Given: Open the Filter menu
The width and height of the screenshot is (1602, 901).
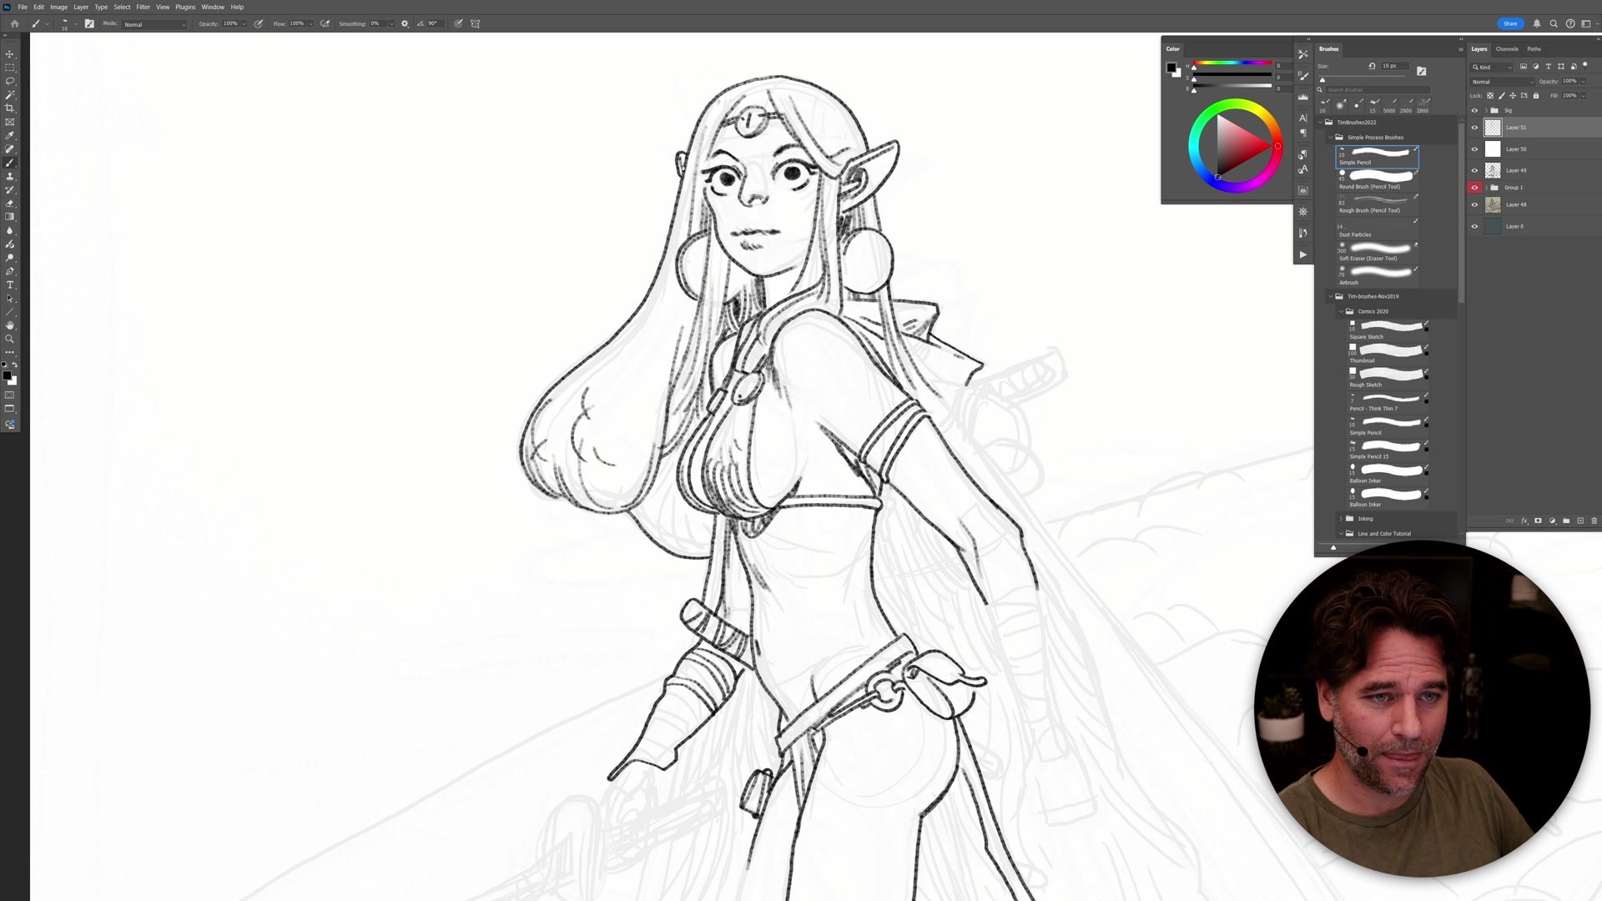Looking at the screenshot, I should tap(143, 7).
